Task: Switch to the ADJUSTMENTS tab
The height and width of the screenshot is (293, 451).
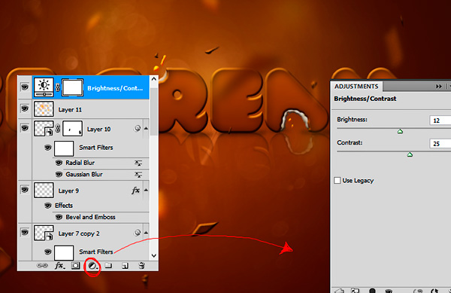Action: point(356,87)
